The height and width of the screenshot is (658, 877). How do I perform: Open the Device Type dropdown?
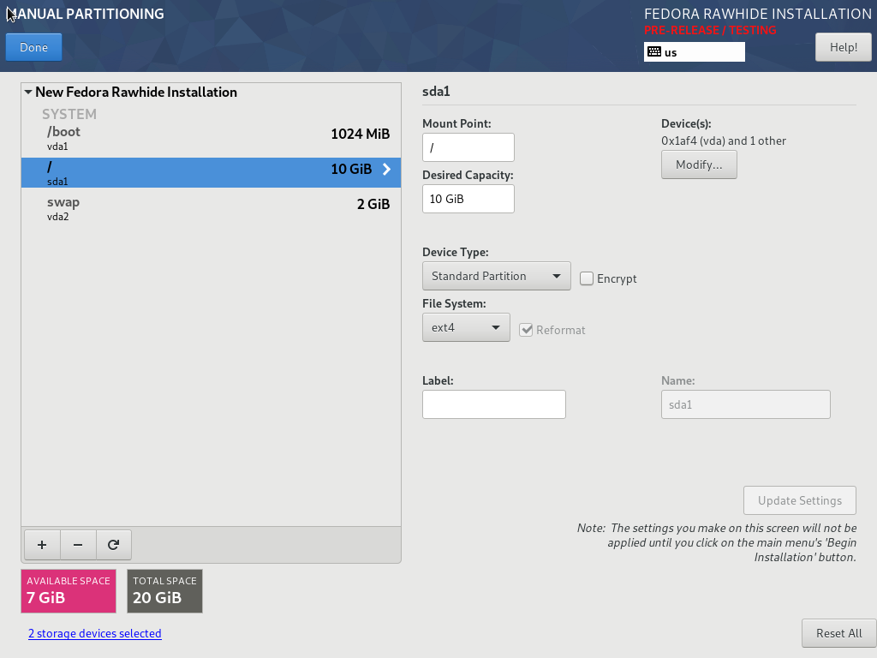click(x=496, y=276)
